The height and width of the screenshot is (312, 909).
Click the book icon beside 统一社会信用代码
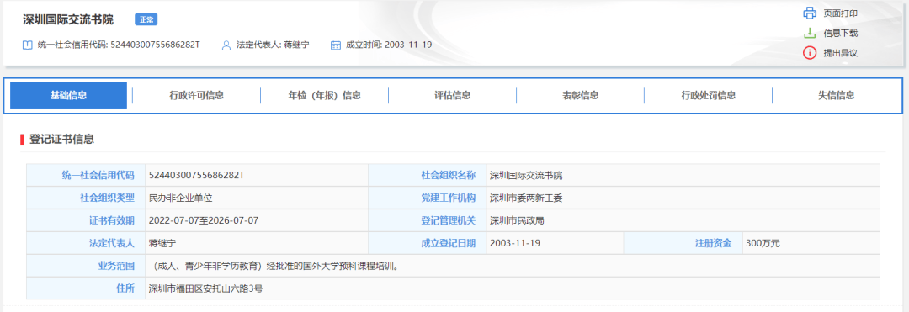(27, 45)
